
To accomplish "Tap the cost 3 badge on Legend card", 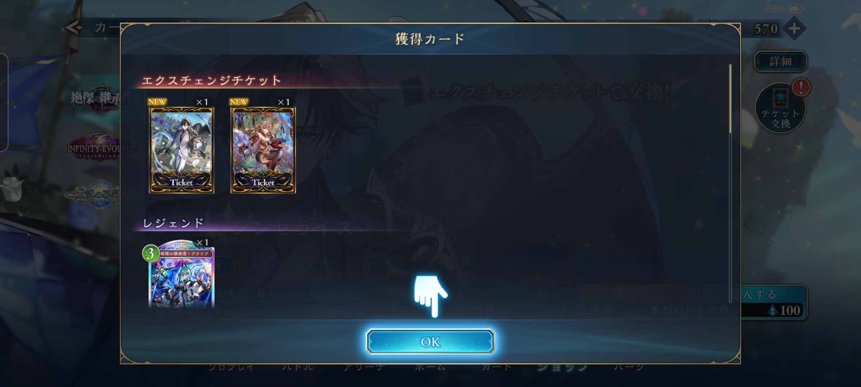I will click(x=151, y=253).
